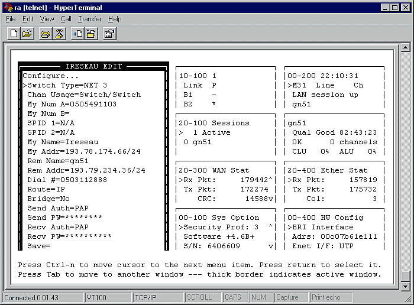The width and height of the screenshot is (414, 305).
Task: Click 'Adrs: 00c07b61e111' line
Action: pyautogui.click(x=335, y=236)
